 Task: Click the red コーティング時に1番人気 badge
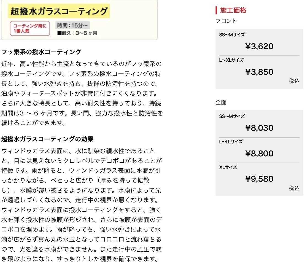coord(30,28)
